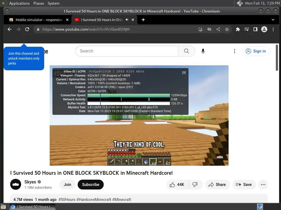The width and height of the screenshot is (281, 210).
Task: Click the Network Activity graph
Action: pyautogui.click(x=128, y=99)
